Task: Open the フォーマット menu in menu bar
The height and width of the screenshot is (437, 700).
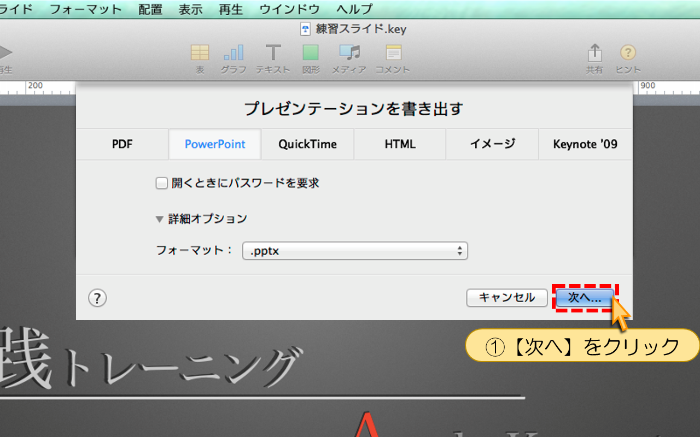Action: point(86,9)
